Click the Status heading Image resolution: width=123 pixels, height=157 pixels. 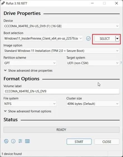pos(11,119)
